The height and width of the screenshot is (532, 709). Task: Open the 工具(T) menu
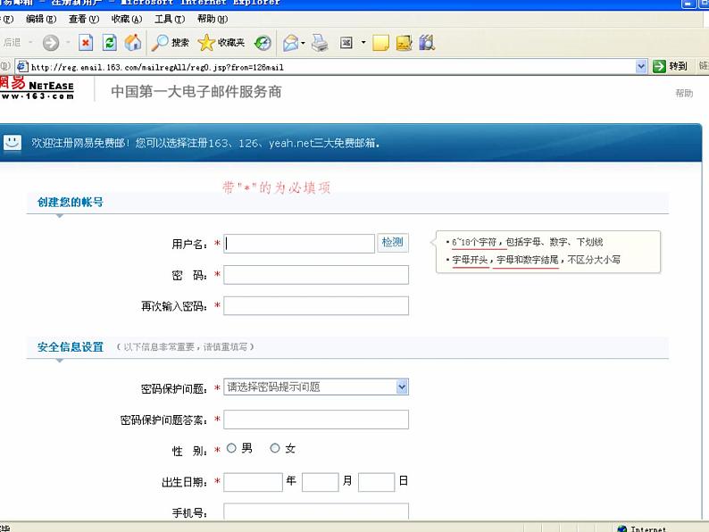(170, 19)
